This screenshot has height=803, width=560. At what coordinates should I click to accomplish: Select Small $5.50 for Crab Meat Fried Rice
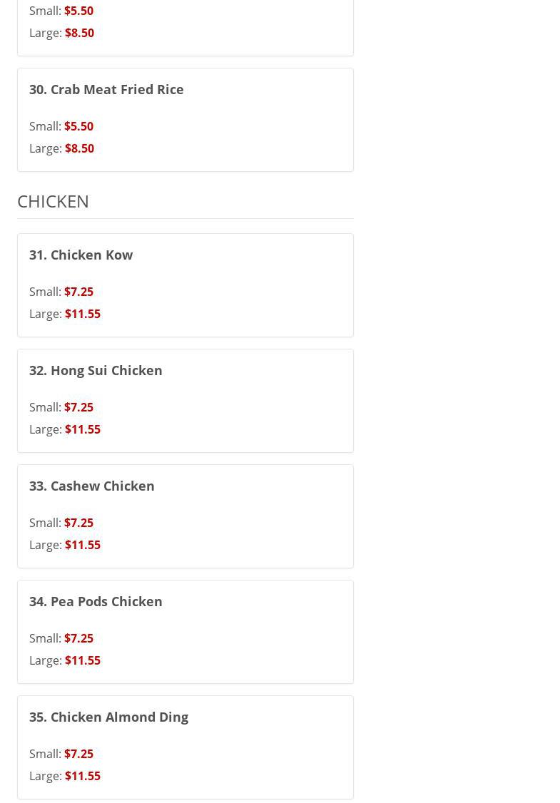(61, 126)
